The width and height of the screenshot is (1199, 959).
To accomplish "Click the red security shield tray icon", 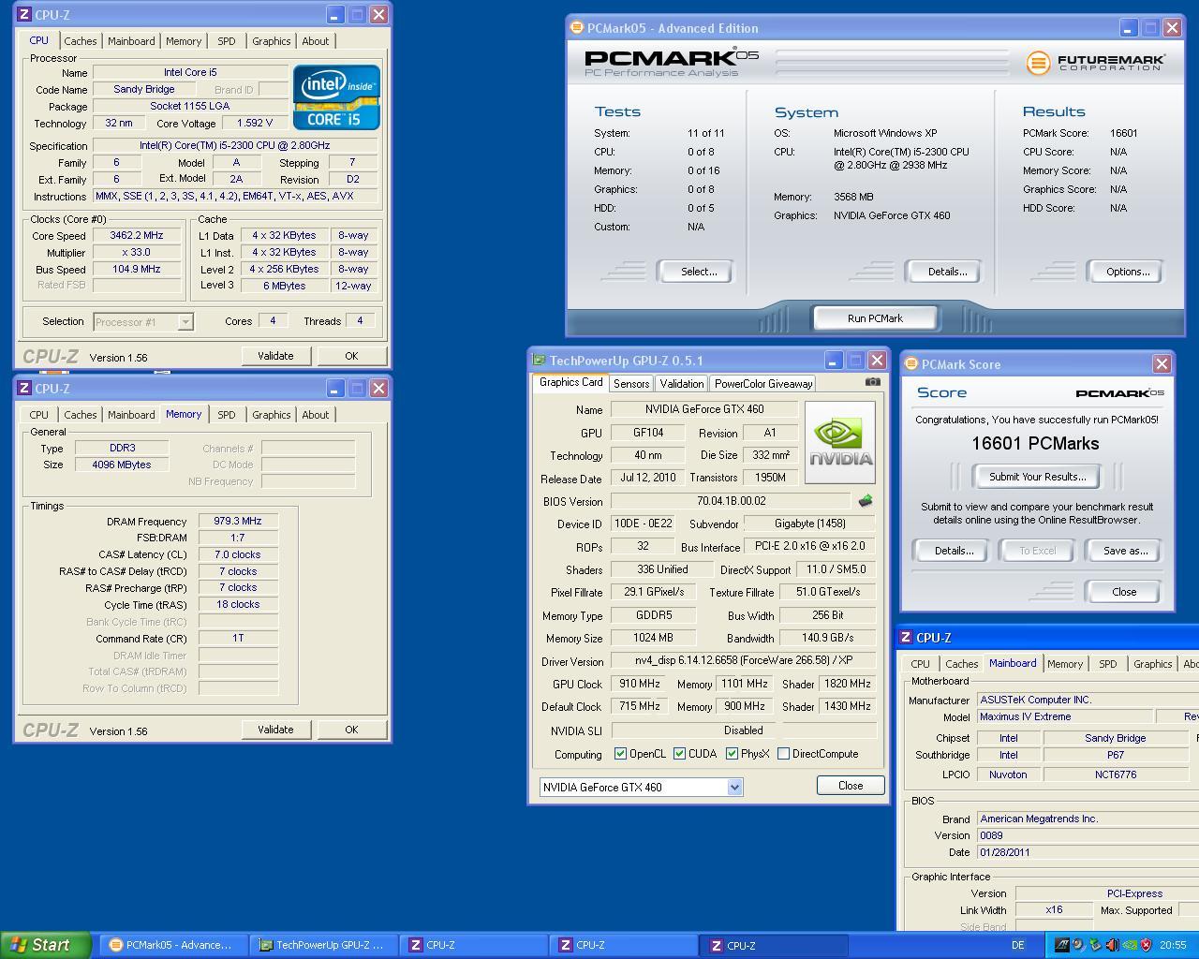I will click(x=1146, y=945).
